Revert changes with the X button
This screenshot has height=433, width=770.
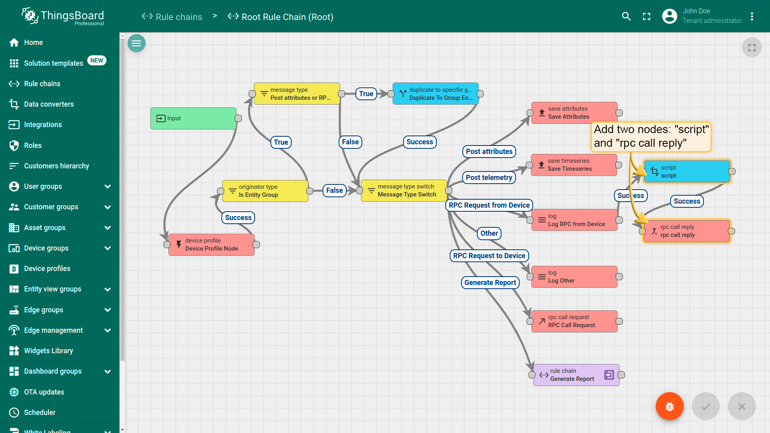coord(742,406)
